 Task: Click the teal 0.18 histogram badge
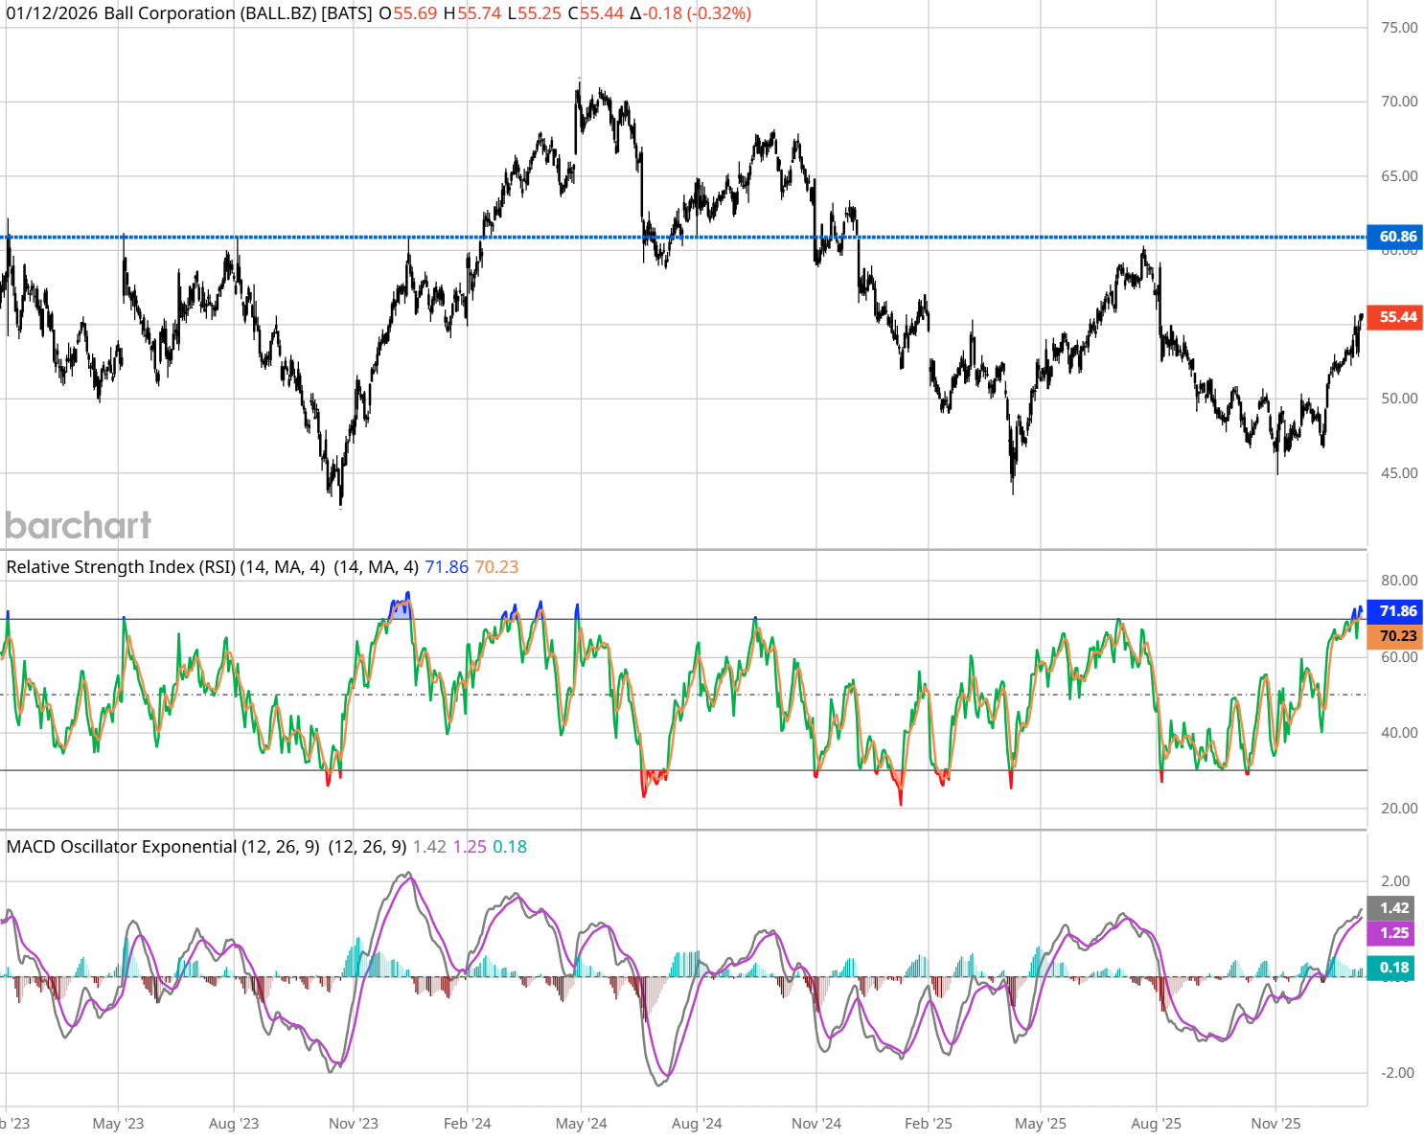[1394, 968]
